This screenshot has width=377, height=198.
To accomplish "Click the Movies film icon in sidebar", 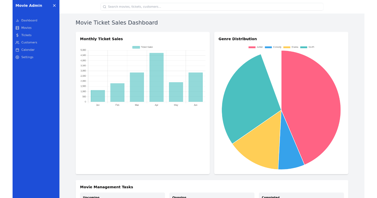I will pos(17,28).
